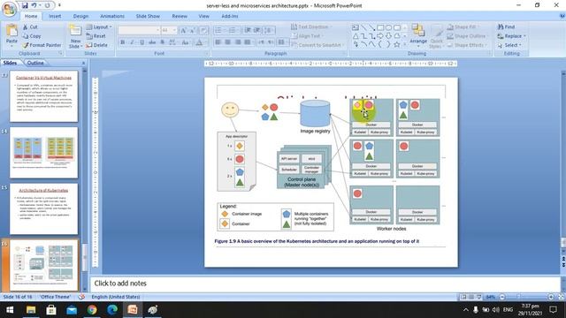This screenshot has height=318, width=566.
Task: Toggle Bold formatting
Action: 122,42
